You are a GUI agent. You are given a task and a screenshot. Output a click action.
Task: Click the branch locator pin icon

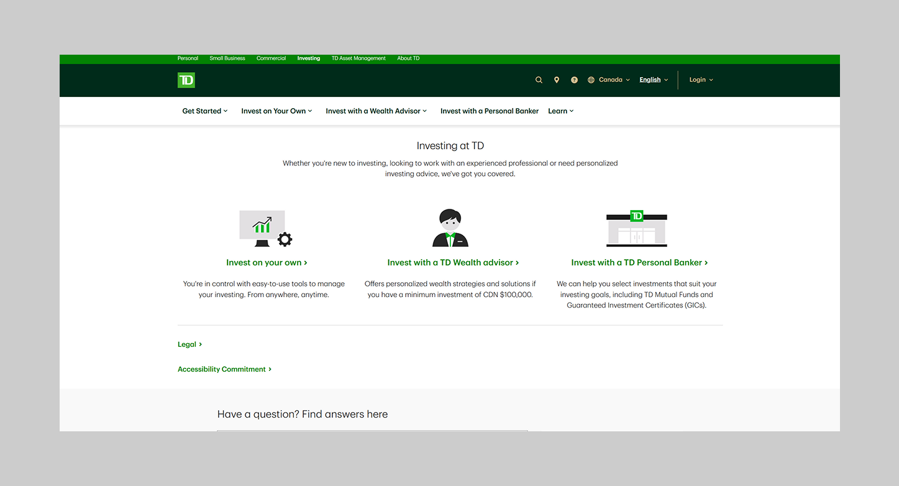coord(557,80)
